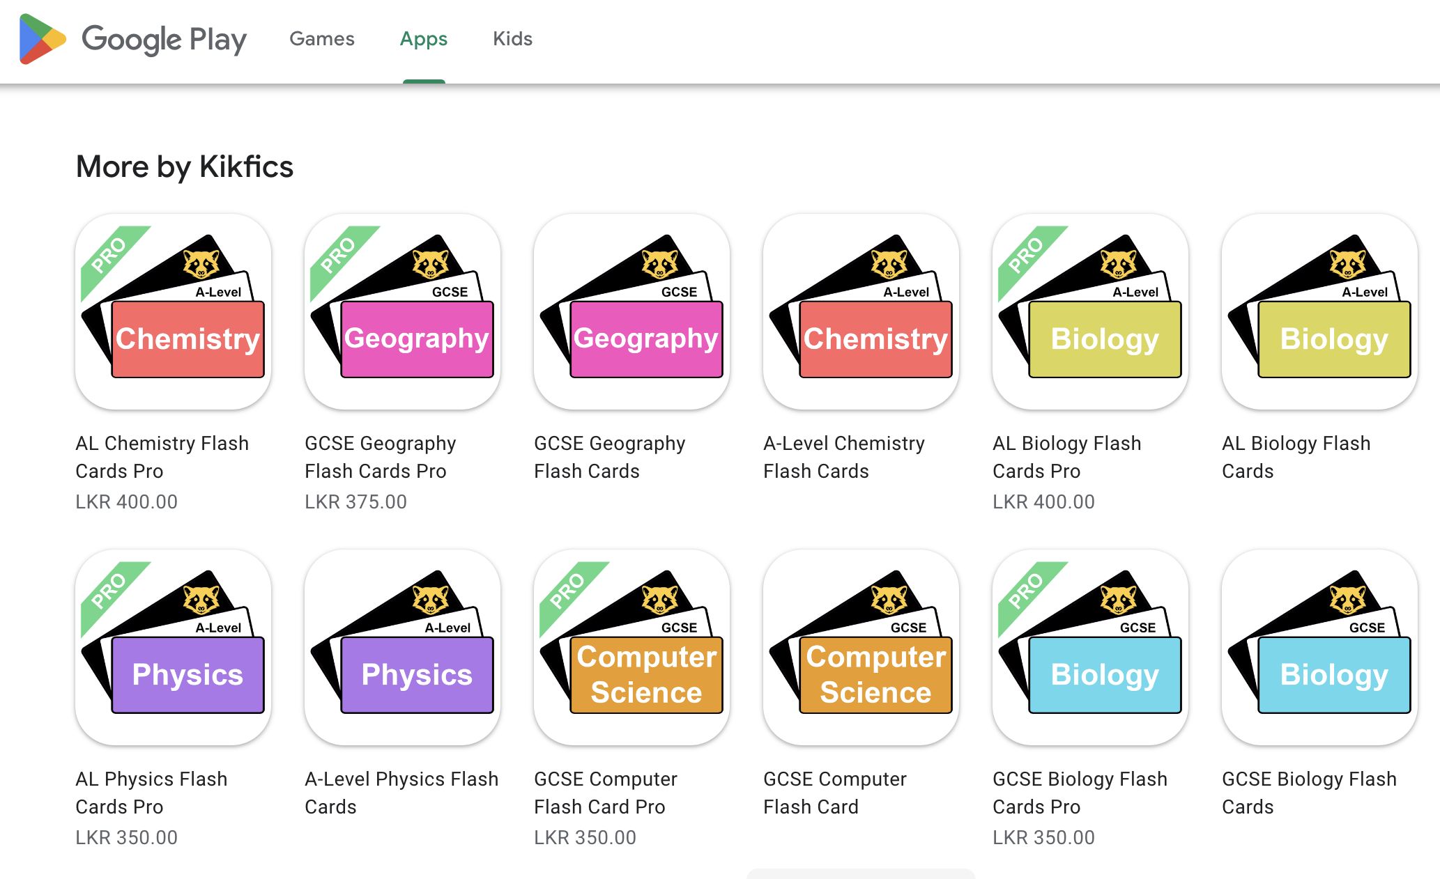This screenshot has width=1440, height=879.
Task: Select the free GCSE Geography app icon
Action: coord(631,311)
